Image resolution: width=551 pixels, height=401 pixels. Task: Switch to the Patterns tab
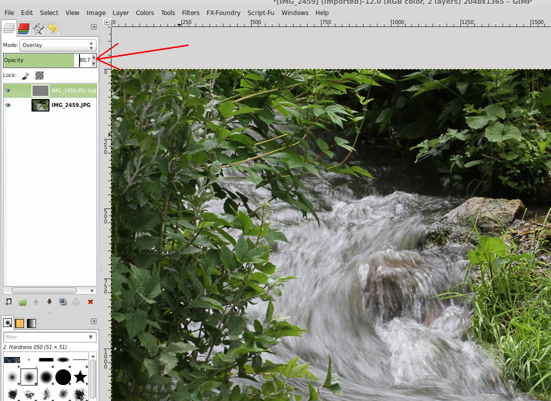tap(19, 323)
